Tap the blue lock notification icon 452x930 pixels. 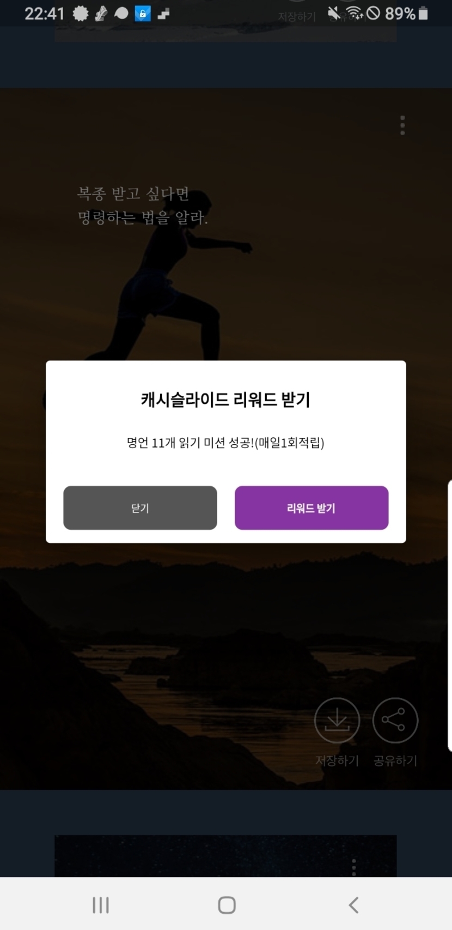[143, 14]
